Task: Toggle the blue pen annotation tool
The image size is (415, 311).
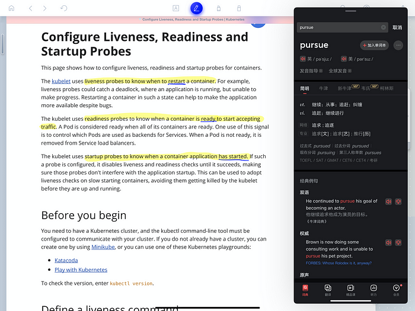Action: (196, 8)
